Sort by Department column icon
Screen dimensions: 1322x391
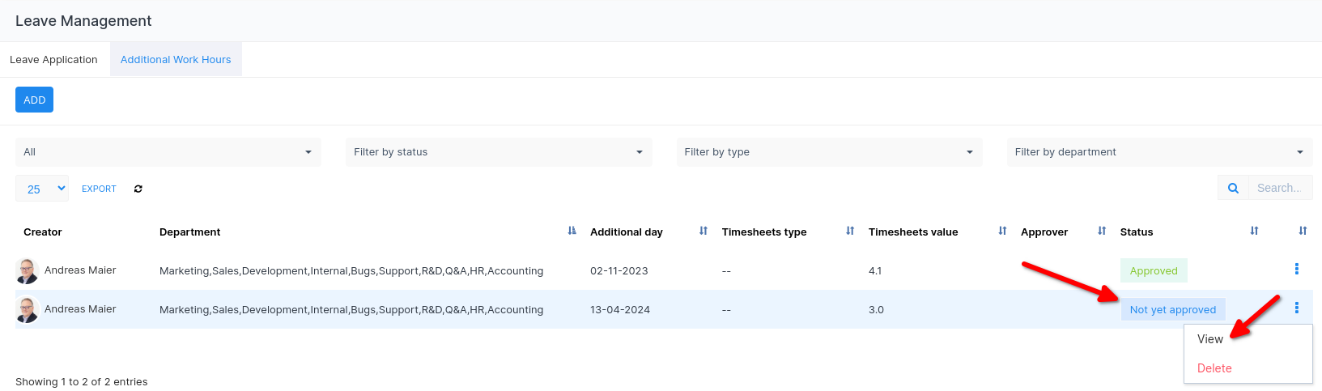(572, 232)
